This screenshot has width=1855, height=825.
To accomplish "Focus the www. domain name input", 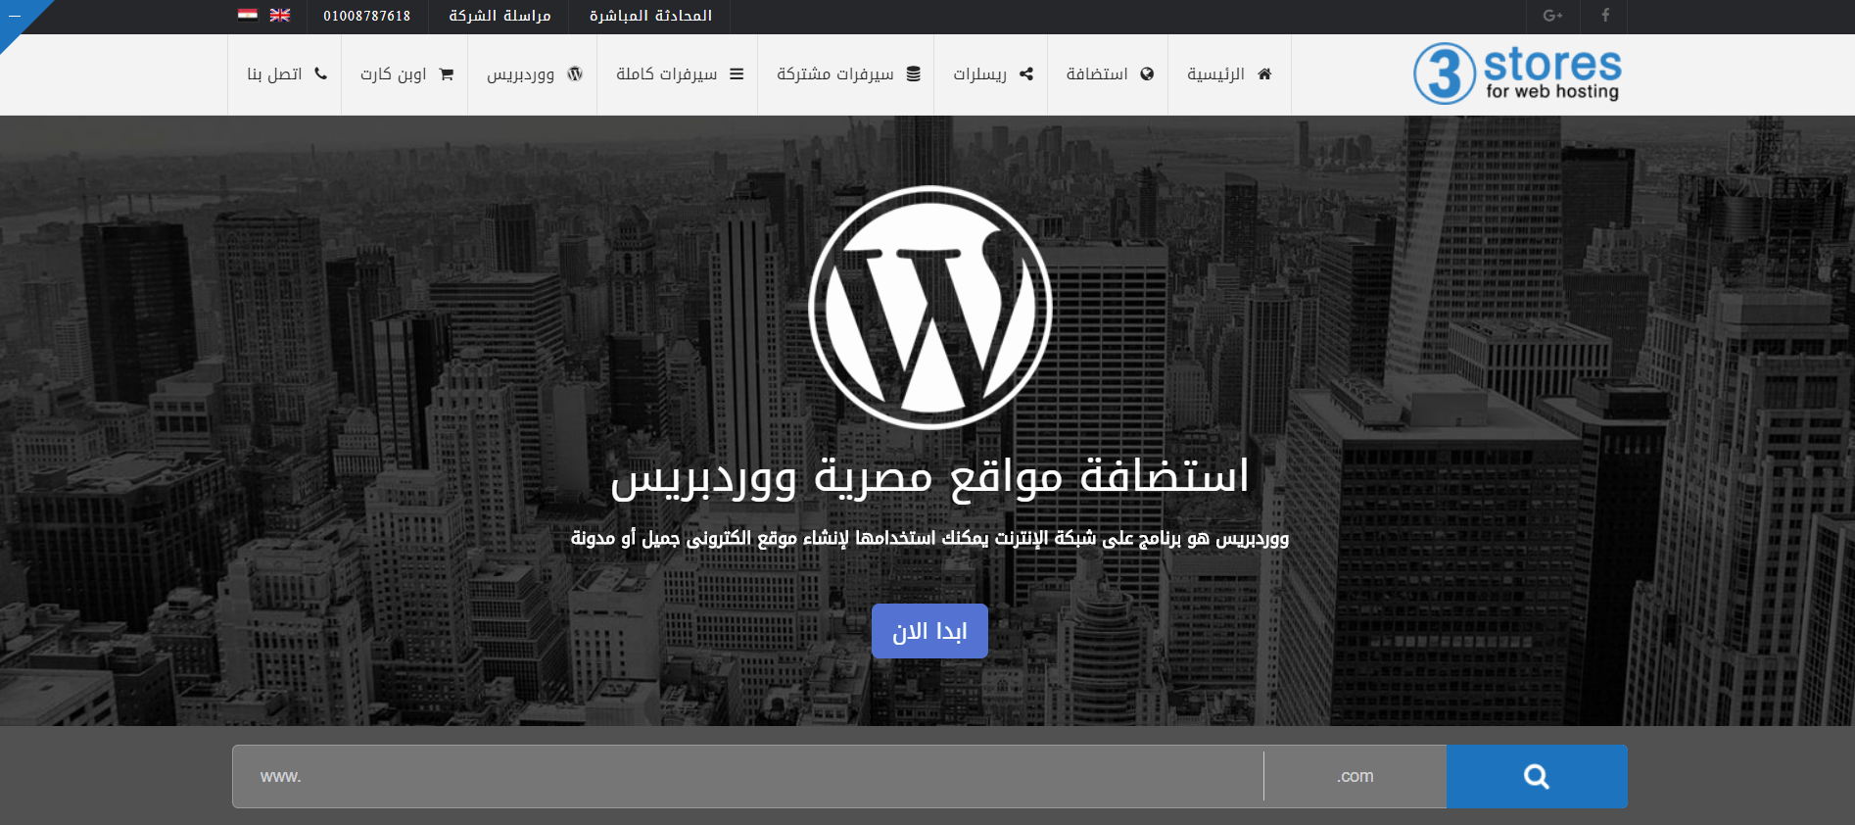I will (x=747, y=776).
